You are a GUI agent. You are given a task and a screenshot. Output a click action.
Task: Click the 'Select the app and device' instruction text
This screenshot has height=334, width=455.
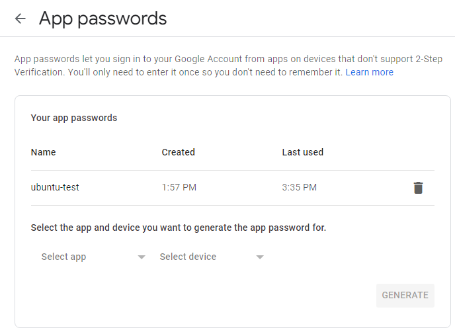(179, 228)
